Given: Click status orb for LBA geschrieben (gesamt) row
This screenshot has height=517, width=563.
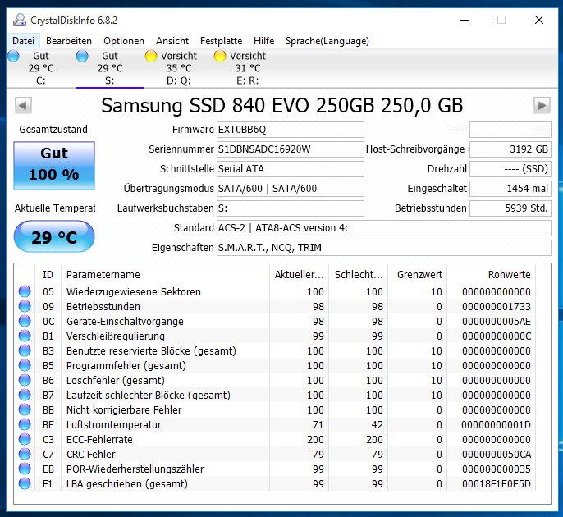Looking at the screenshot, I should coord(25,483).
